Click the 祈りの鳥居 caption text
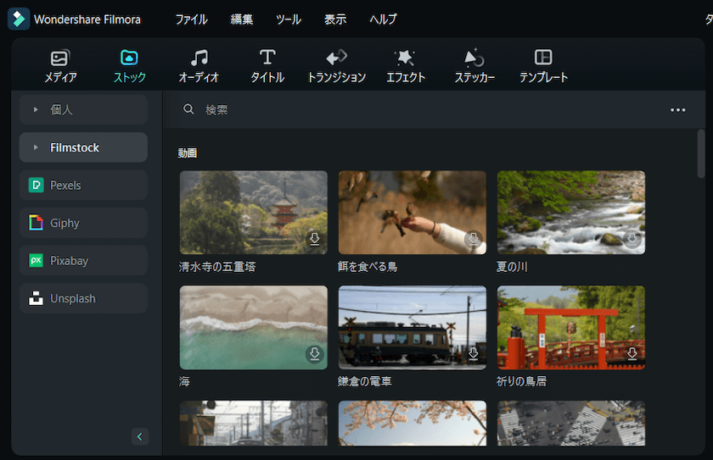This screenshot has width=713, height=460. (x=521, y=381)
